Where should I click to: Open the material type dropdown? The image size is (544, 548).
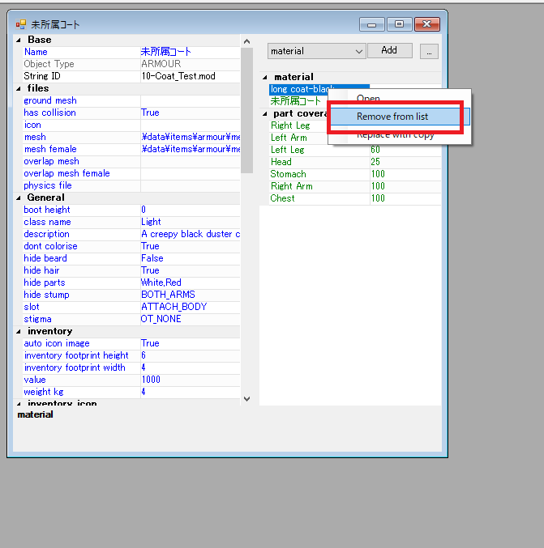(x=317, y=51)
